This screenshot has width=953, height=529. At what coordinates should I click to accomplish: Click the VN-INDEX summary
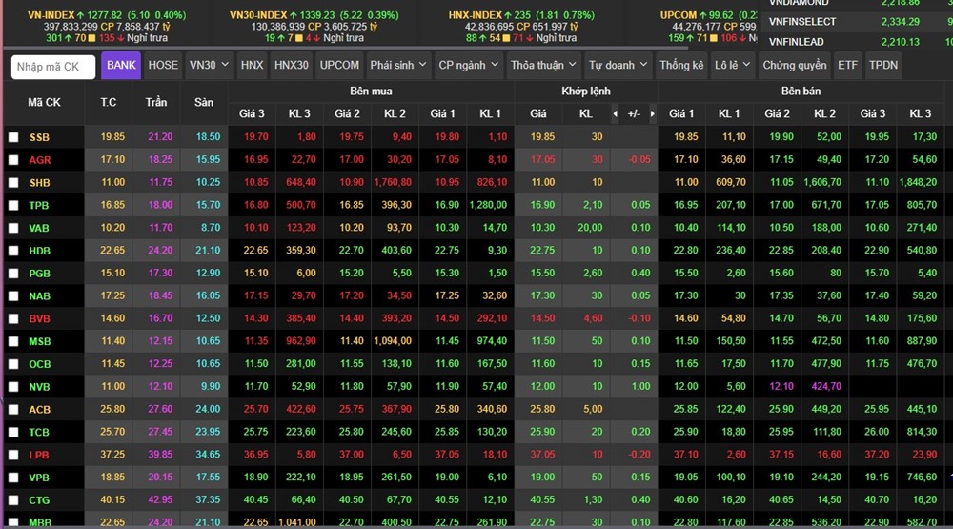[x=107, y=26]
